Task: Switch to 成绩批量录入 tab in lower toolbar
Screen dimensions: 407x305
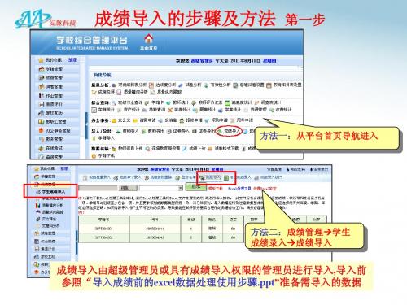Action: pyautogui.click(x=97, y=177)
